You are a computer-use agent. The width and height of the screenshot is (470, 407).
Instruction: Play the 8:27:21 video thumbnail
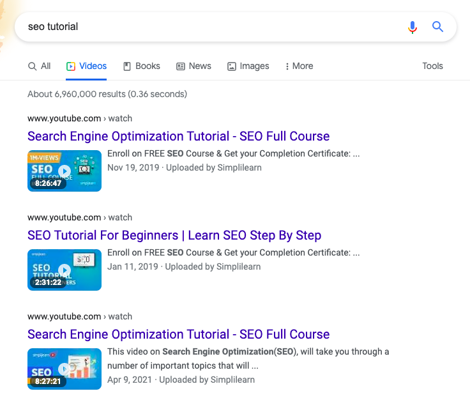[64, 369]
